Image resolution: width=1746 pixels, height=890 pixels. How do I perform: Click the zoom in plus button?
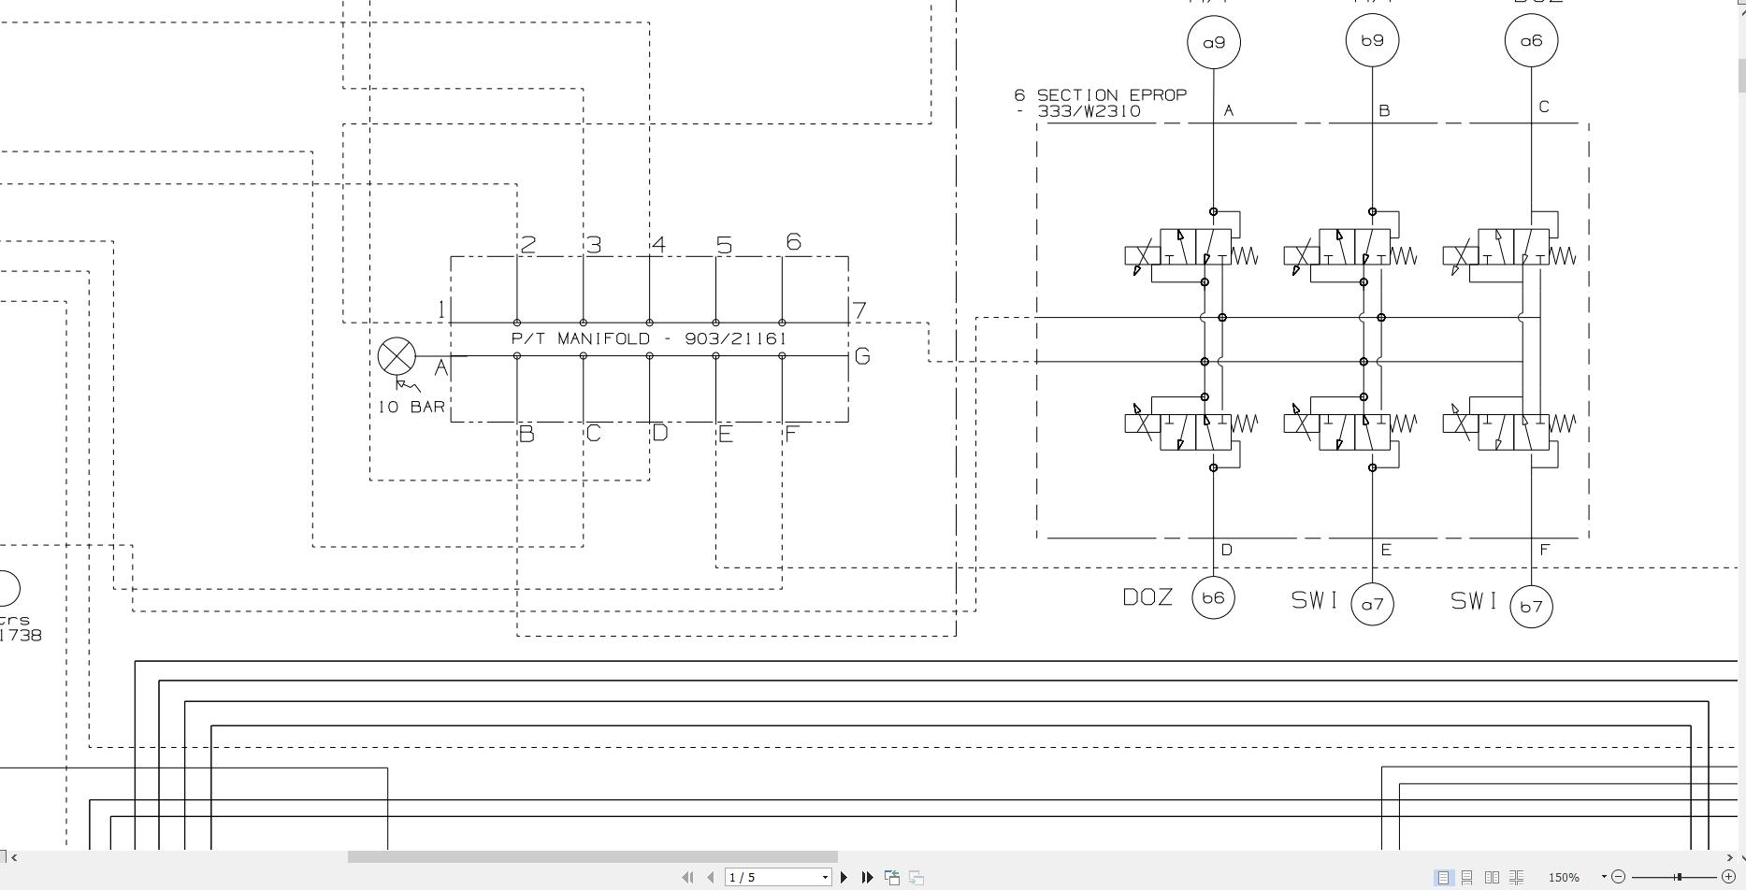tap(1728, 877)
